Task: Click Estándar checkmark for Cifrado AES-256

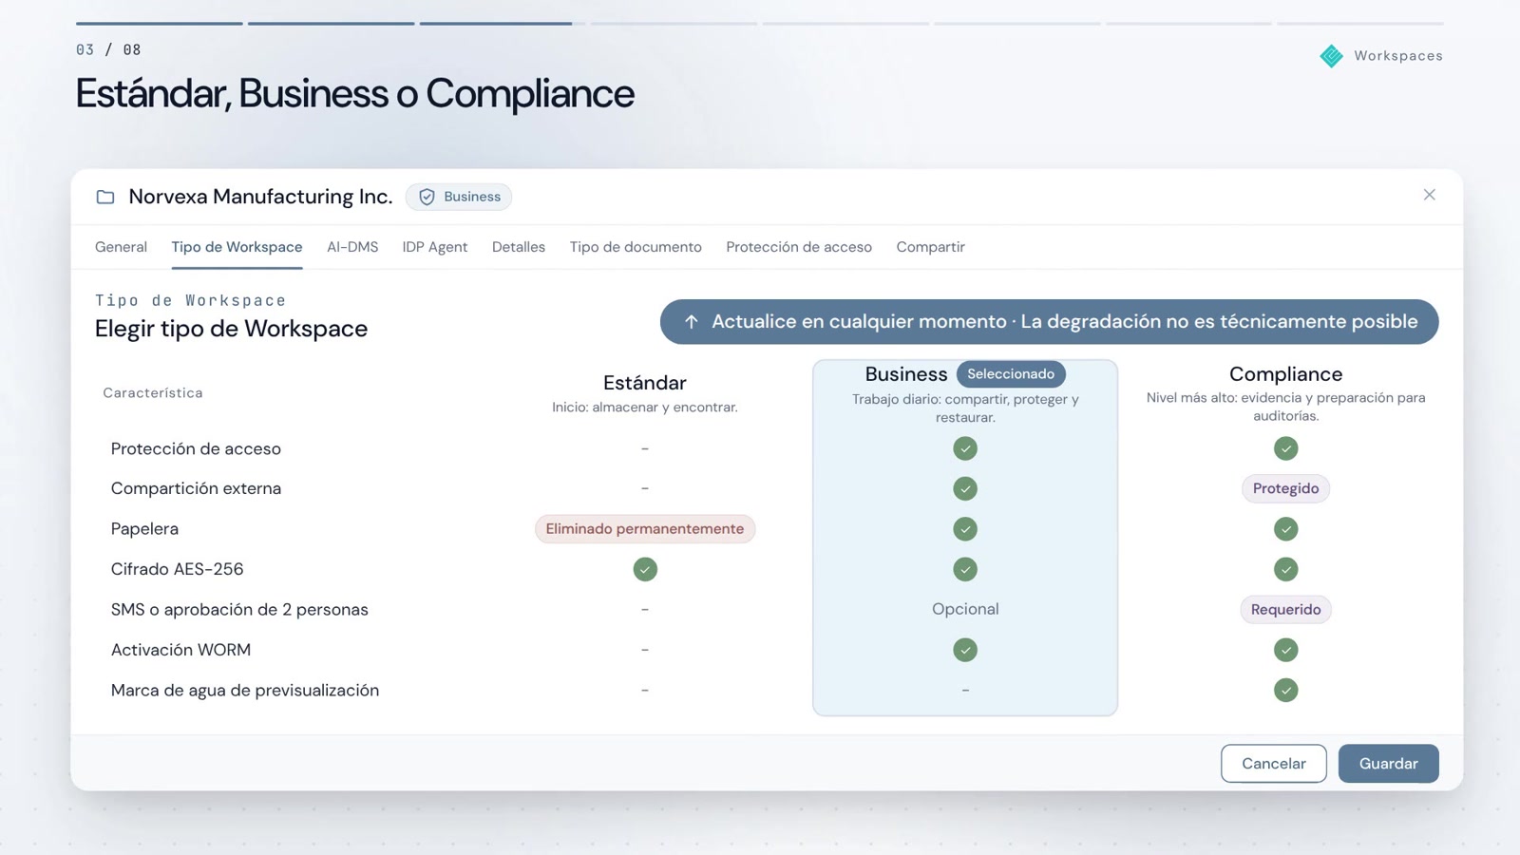Action: 645,569
